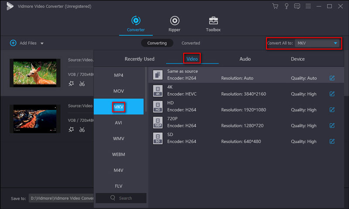349x209 pixels.
Task: Open the Toolbox icon
Action: 213,21
